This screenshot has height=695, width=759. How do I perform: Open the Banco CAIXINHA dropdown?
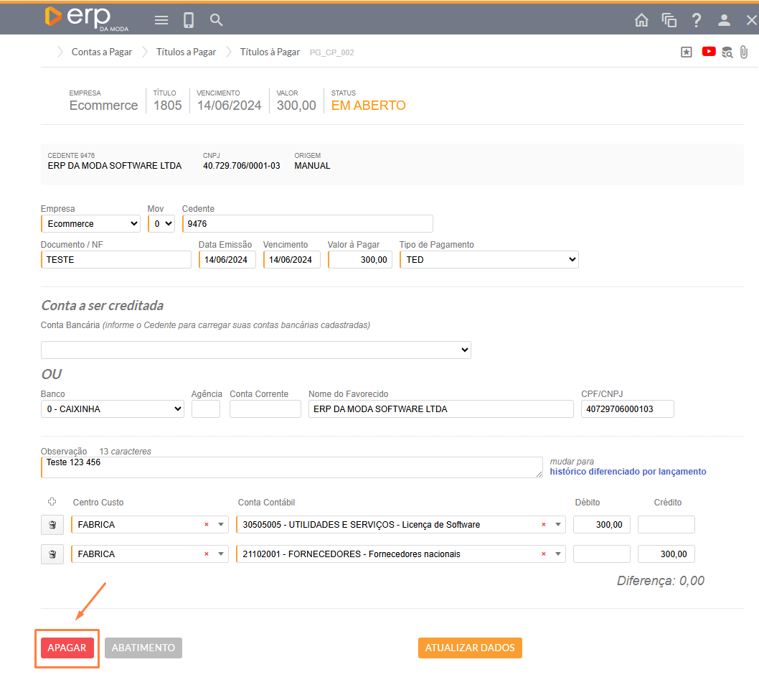click(x=113, y=409)
